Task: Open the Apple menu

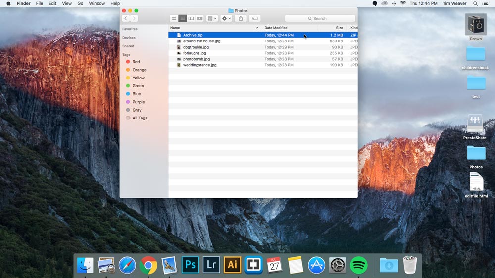Action: [8, 3]
